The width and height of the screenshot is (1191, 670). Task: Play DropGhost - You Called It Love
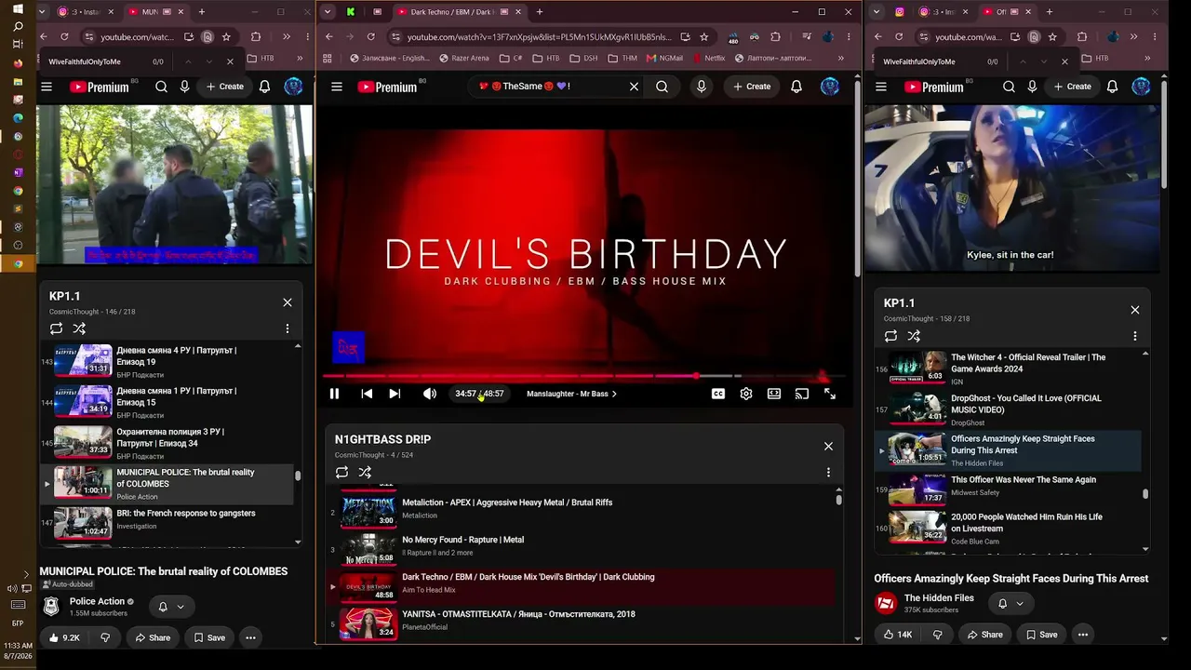tap(1008, 409)
